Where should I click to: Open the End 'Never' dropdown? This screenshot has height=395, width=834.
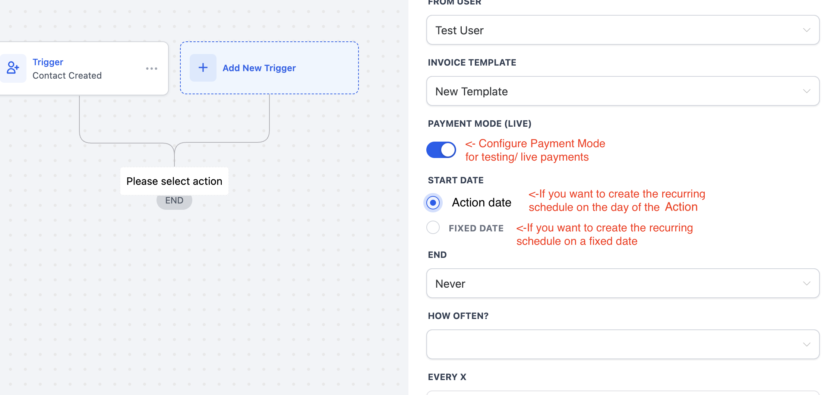(623, 283)
